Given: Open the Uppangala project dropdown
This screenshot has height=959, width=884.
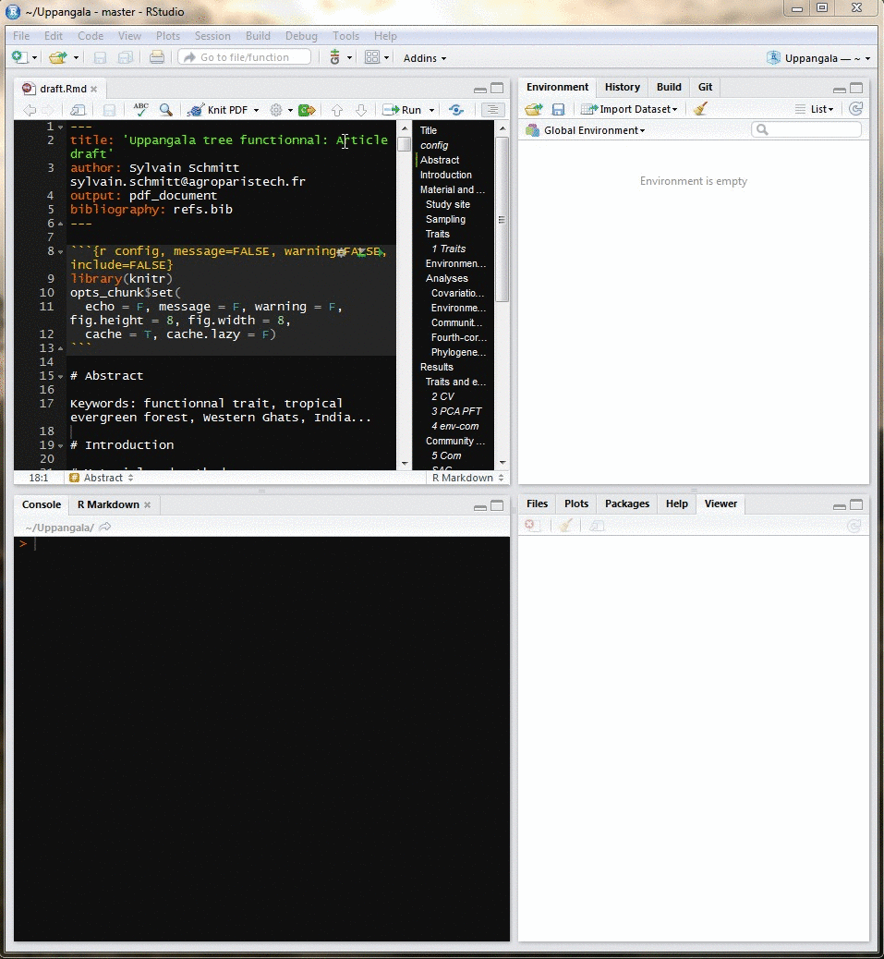Looking at the screenshot, I should (818, 58).
